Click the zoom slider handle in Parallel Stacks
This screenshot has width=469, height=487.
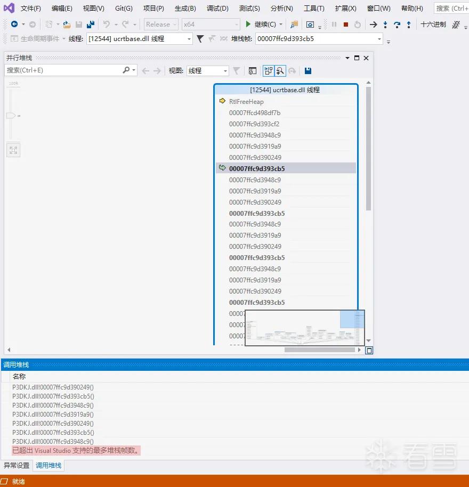click(x=11, y=116)
